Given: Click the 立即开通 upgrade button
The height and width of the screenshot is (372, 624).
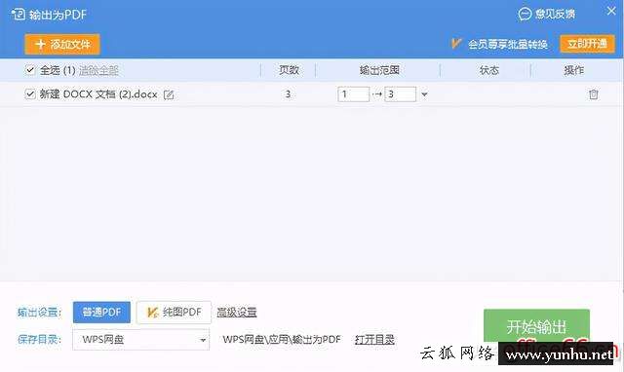Looking at the screenshot, I should (x=587, y=44).
